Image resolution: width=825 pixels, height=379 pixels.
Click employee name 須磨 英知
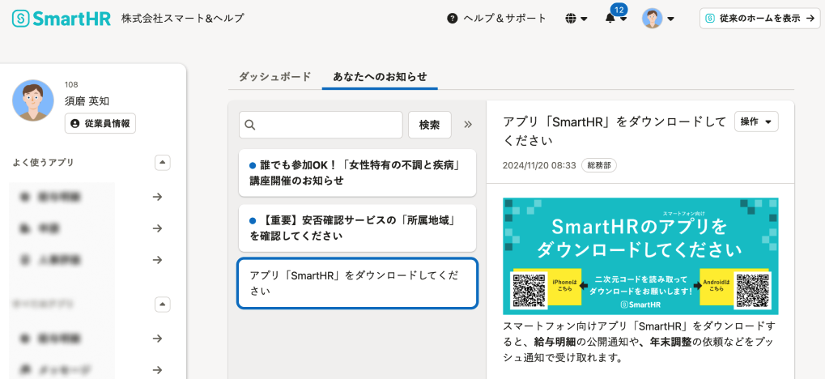point(87,101)
